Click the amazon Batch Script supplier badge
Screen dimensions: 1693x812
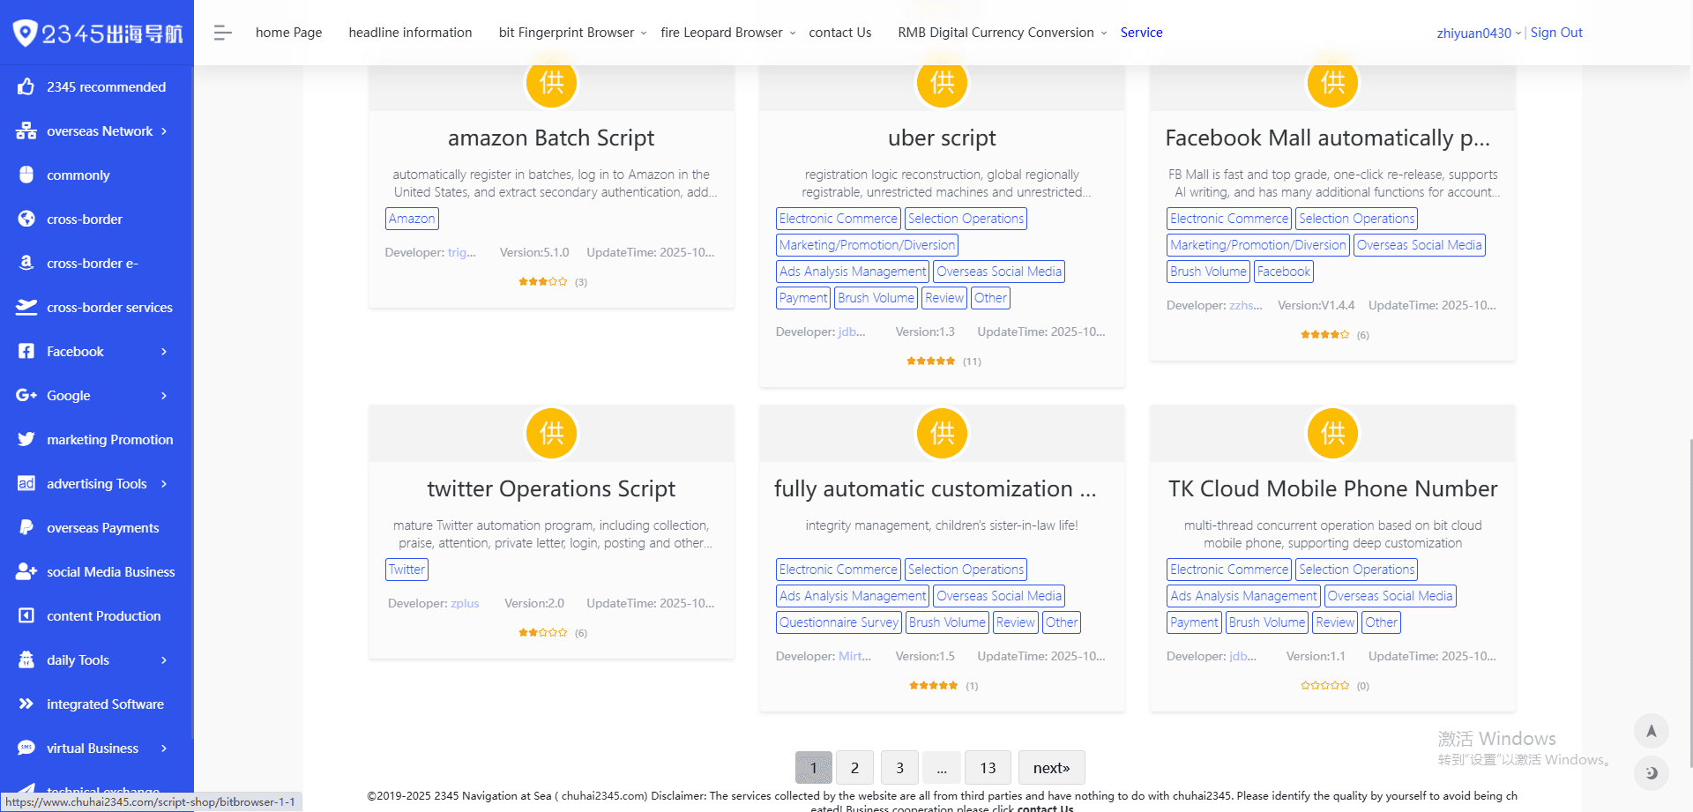click(551, 83)
